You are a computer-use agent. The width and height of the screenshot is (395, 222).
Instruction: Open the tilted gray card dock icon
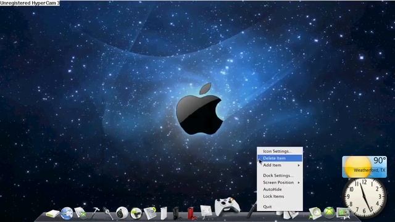[150, 213]
